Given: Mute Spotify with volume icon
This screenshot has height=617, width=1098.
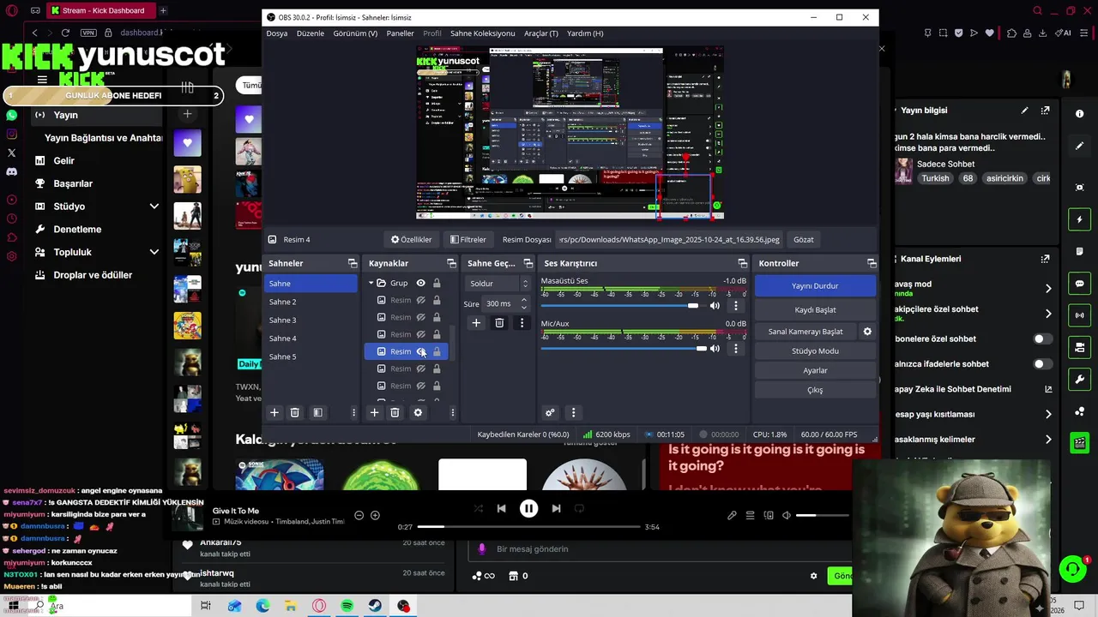Looking at the screenshot, I should click(x=787, y=515).
